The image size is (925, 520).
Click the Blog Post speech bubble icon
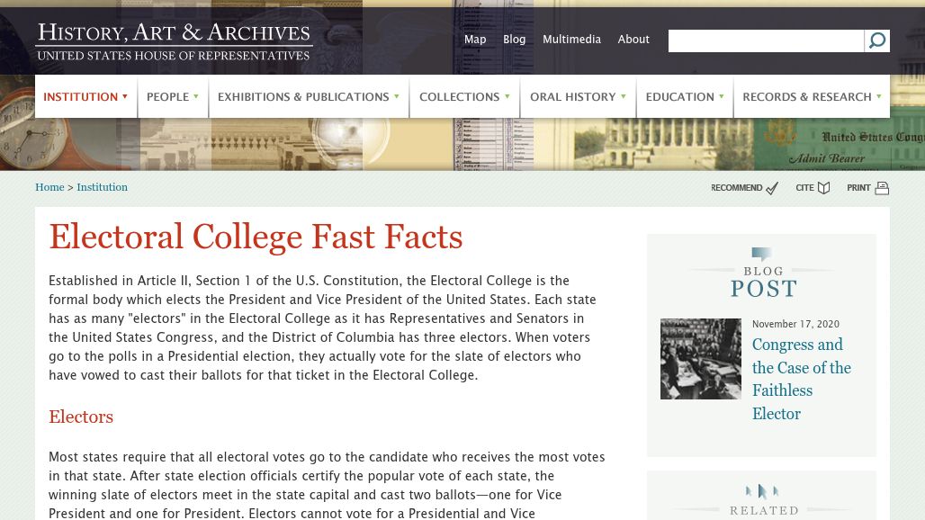[x=761, y=255]
